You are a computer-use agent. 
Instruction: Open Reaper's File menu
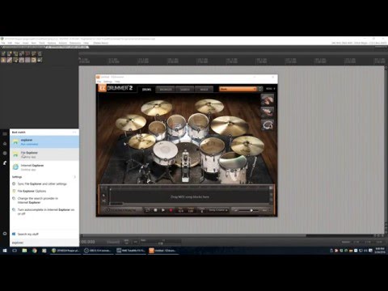click(3, 43)
